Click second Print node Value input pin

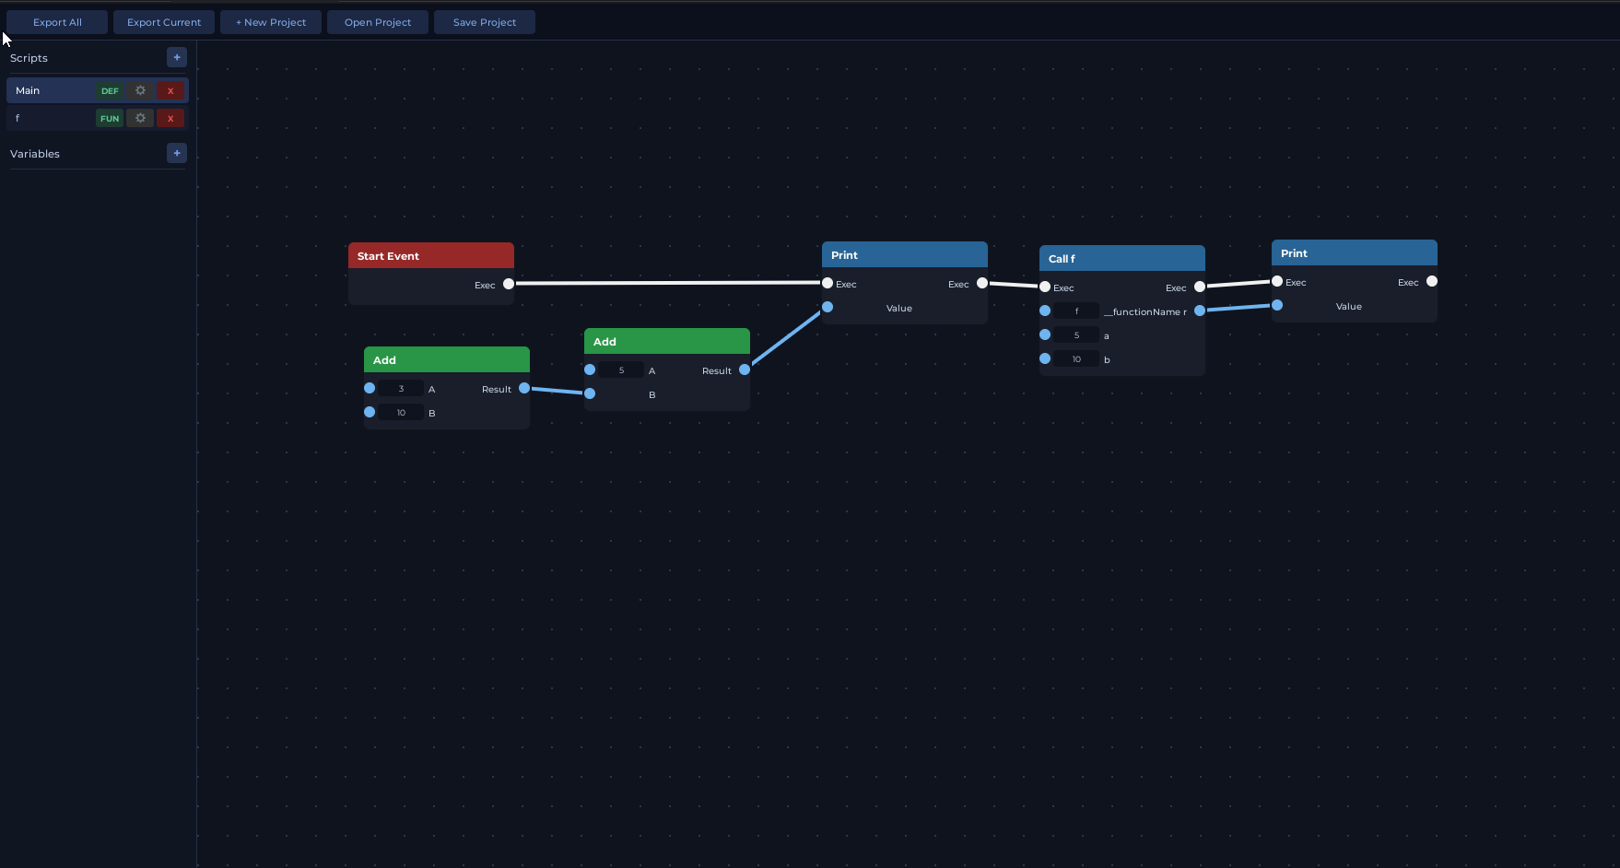[x=1277, y=305]
